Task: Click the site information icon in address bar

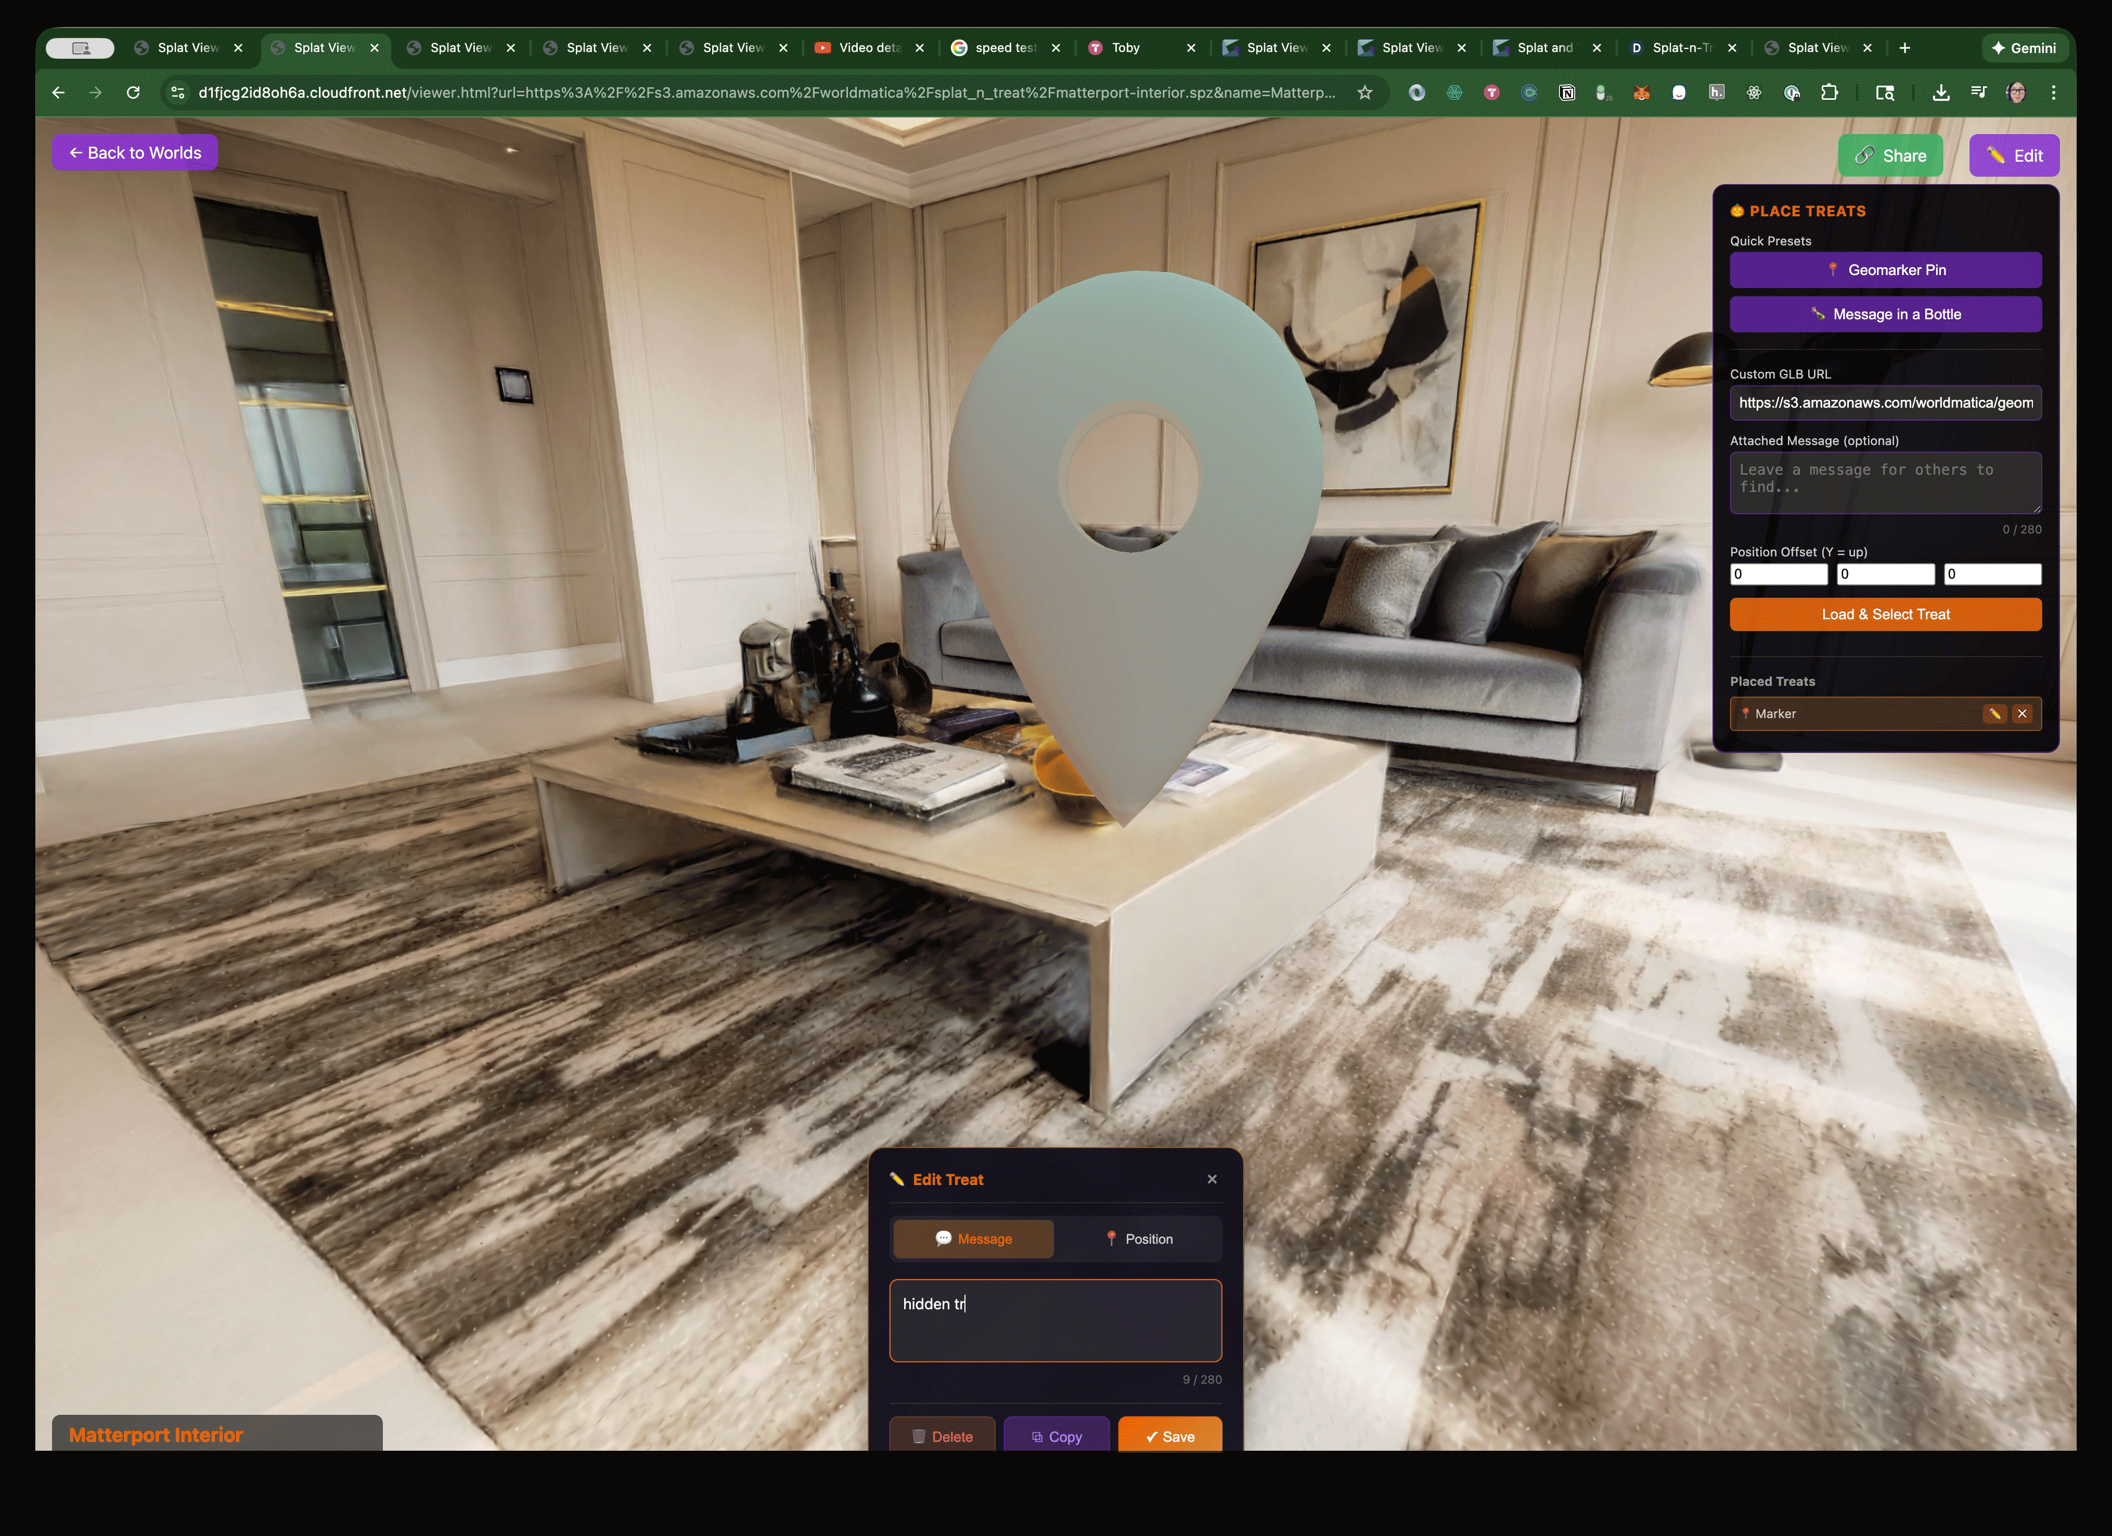Action: pos(178,92)
